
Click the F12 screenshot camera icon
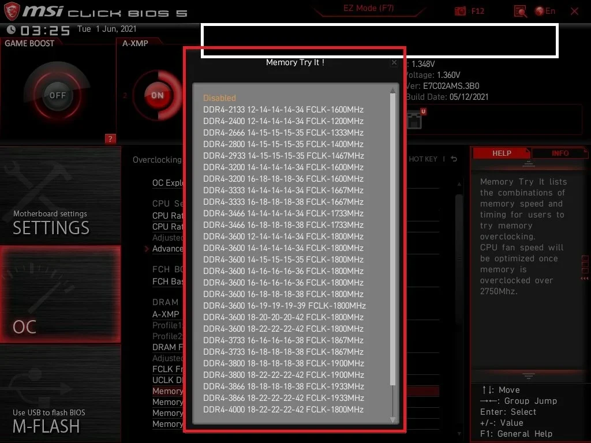pyautogui.click(x=460, y=11)
